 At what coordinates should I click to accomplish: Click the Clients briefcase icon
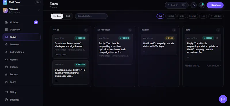point(6,67)
